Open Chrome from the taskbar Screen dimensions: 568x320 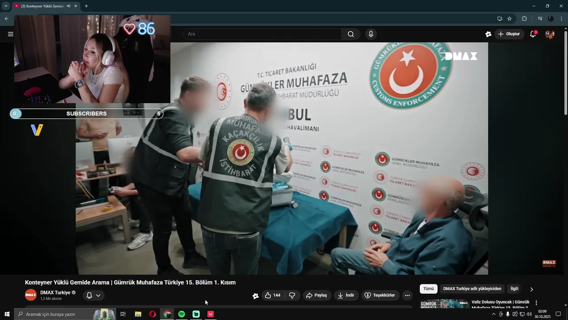click(167, 314)
